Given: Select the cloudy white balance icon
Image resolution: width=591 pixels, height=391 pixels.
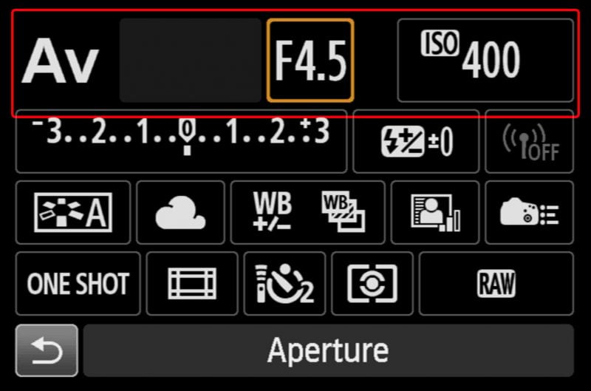Looking at the screenshot, I should (180, 212).
